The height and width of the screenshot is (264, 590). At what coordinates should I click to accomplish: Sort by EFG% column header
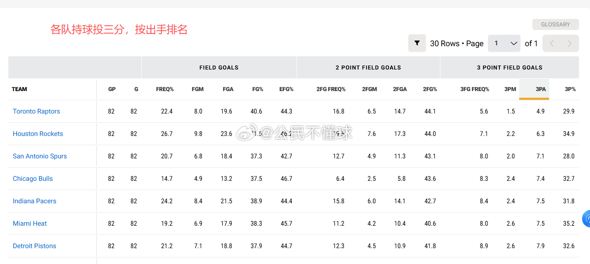tap(286, 89)
